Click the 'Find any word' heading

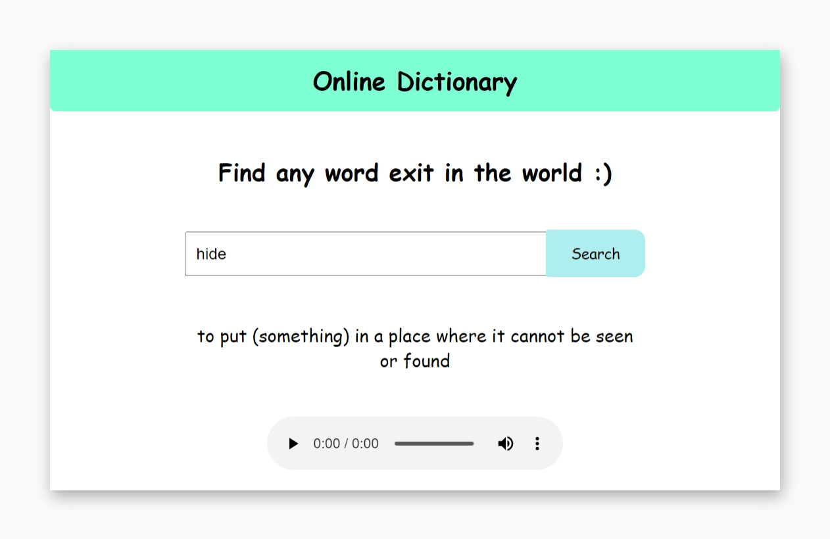(x=414, y=174)
